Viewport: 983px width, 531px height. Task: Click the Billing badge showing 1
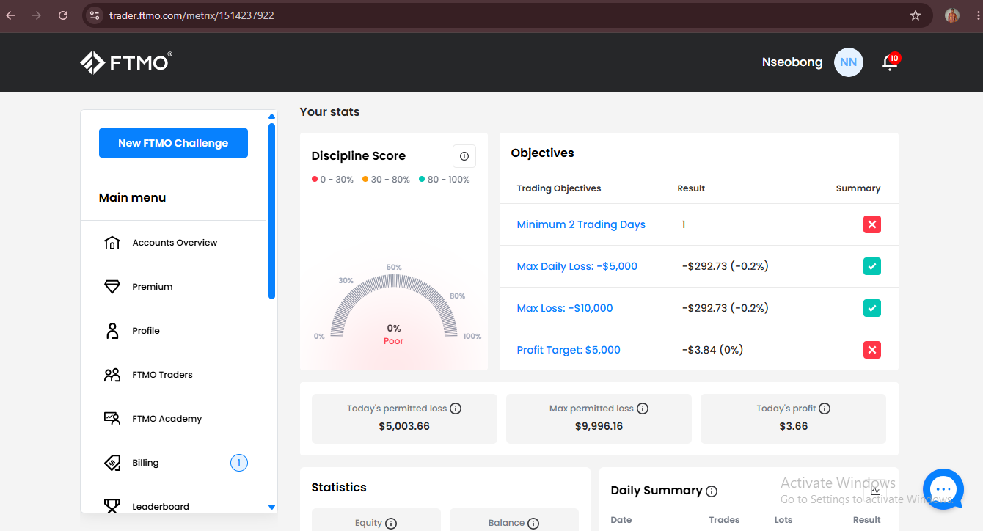click(239, 463)
